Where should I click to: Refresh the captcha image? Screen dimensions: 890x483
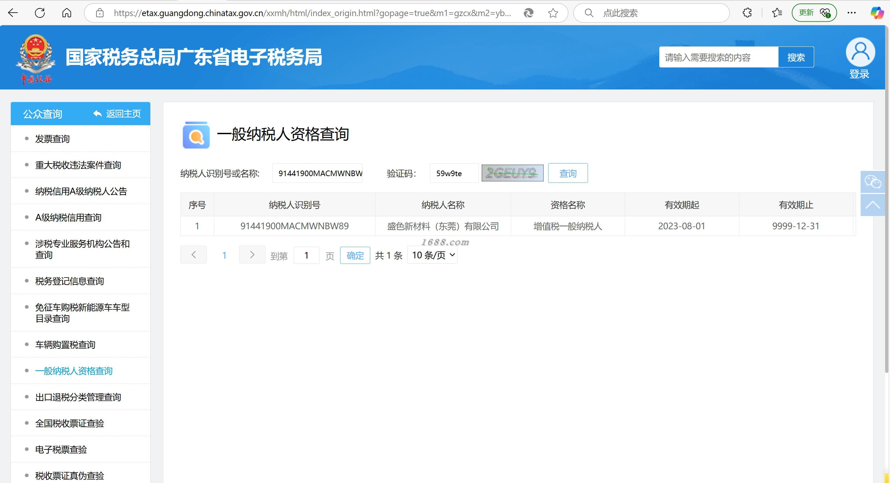(x=512, y=173)
